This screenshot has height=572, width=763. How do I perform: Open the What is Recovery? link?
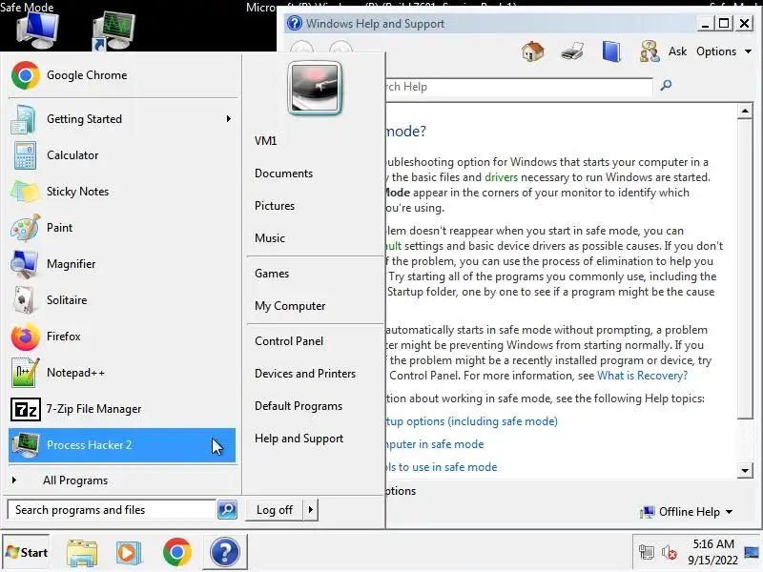point(642,376)
